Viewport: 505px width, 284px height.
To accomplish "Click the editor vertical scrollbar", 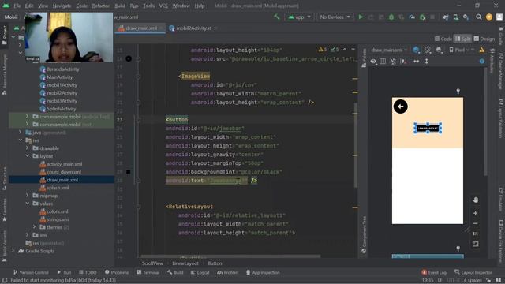I will (356, 145).
